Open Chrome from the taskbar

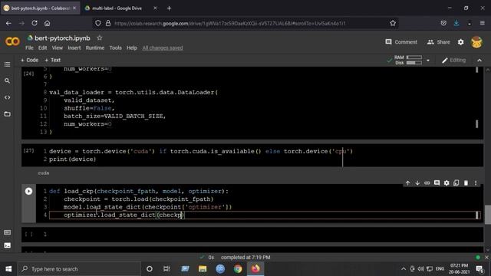point(238,269)
